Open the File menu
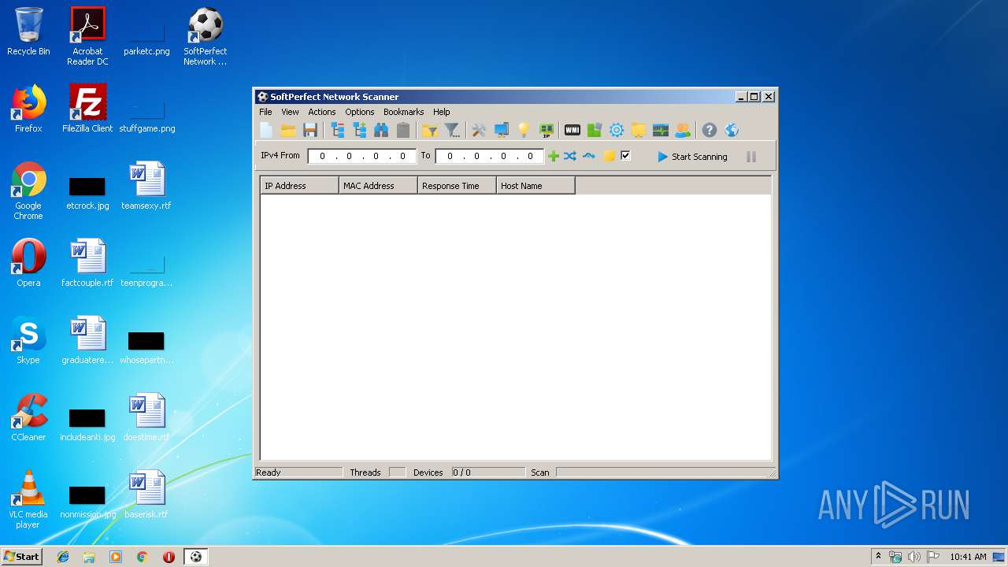This screenshot has width=1008, height=567. tap(265, 112)
